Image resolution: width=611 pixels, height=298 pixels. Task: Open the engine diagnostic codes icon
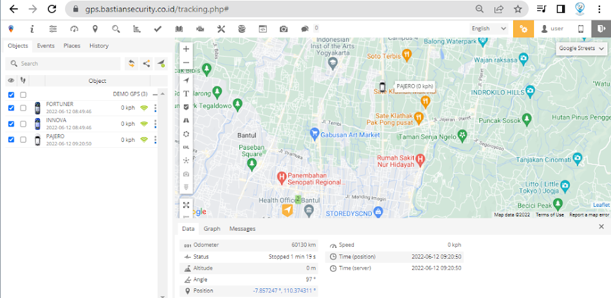200,29
